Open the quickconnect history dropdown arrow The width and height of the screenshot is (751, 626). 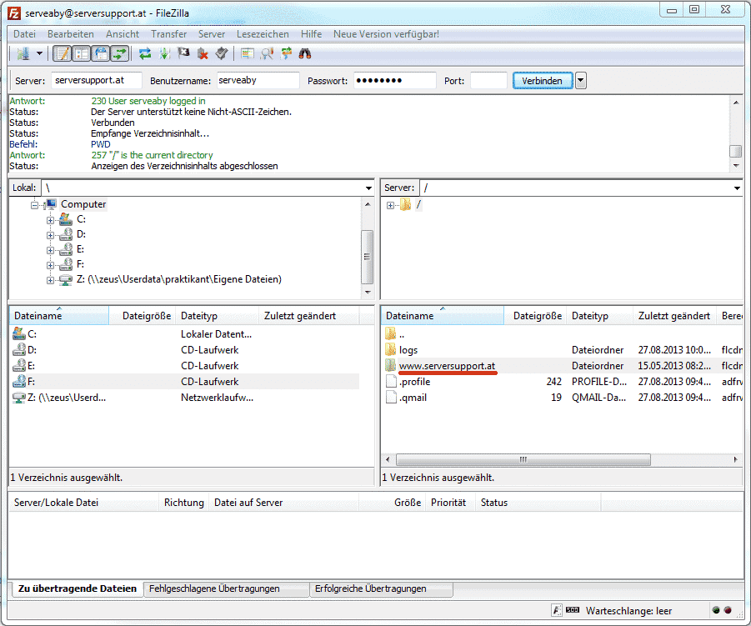click(x=581, y=81)
